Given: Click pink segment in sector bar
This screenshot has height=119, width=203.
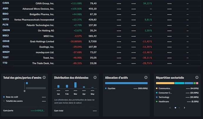Looking at the screenshot, I should point(197,83).
